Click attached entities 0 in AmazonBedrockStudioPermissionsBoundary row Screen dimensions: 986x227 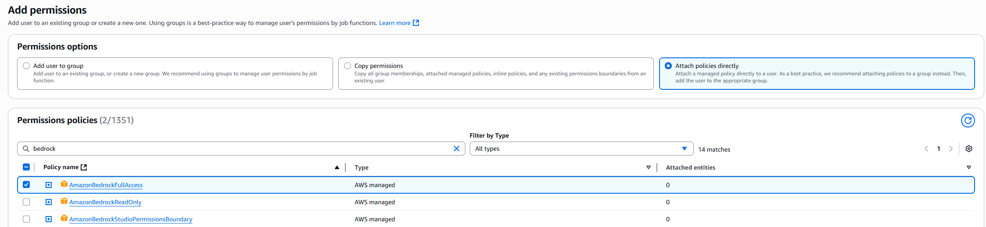(x=667, y=219)
